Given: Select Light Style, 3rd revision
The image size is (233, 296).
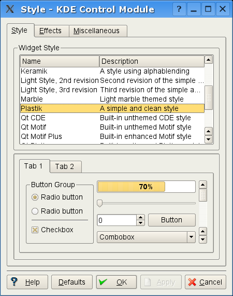Looking at the screenshot, I should [x=112, y=90].
